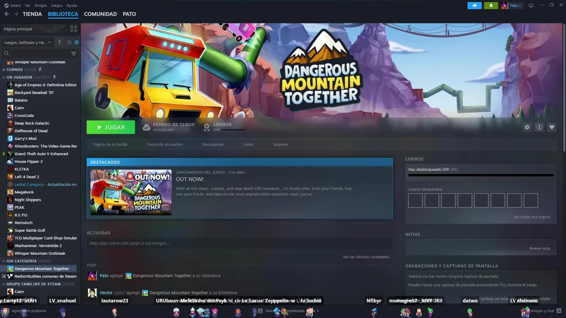
Task: Click the activity text field for friends
Action: (240, 243)
